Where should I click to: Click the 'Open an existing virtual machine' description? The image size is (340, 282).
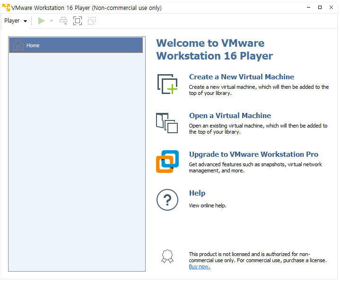(x=258, y=128)
